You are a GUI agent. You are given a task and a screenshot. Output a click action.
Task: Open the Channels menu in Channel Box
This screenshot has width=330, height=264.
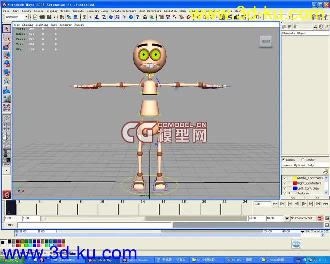(x=288, y=33)
